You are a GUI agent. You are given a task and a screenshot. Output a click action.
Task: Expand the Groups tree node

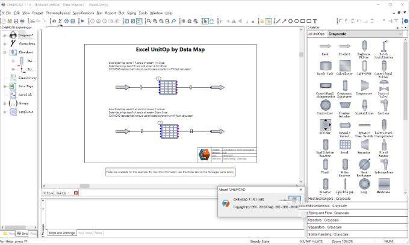5,104
